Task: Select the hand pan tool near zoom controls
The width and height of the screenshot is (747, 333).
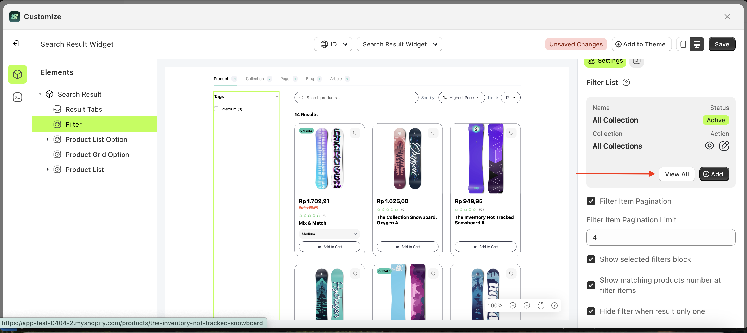Action: (540, 305)
